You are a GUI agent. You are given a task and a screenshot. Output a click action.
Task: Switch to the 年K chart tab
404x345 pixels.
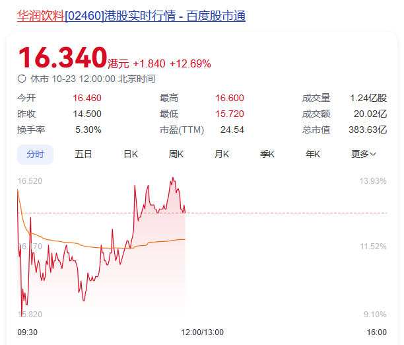pyautogui.click(x=313, y=154)
